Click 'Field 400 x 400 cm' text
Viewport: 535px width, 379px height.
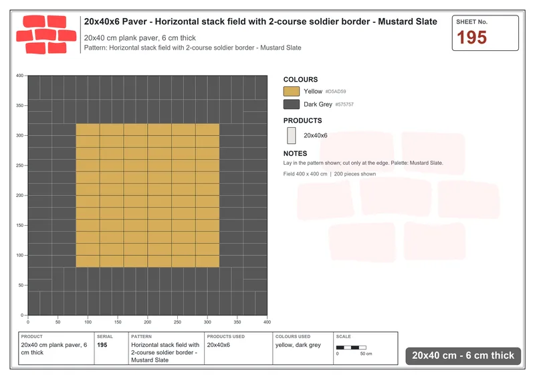pyautogui.click(x=305, y=174)
